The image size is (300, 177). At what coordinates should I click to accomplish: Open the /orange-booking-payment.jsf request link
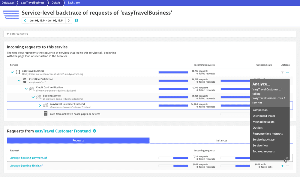pyautogui.click(x=28, y=158)
